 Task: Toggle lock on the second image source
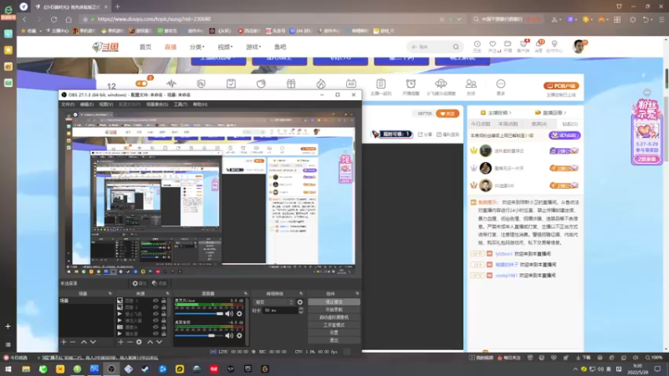pos(163,307)
